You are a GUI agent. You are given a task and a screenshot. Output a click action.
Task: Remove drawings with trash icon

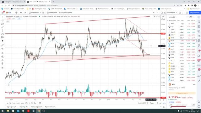3,68
